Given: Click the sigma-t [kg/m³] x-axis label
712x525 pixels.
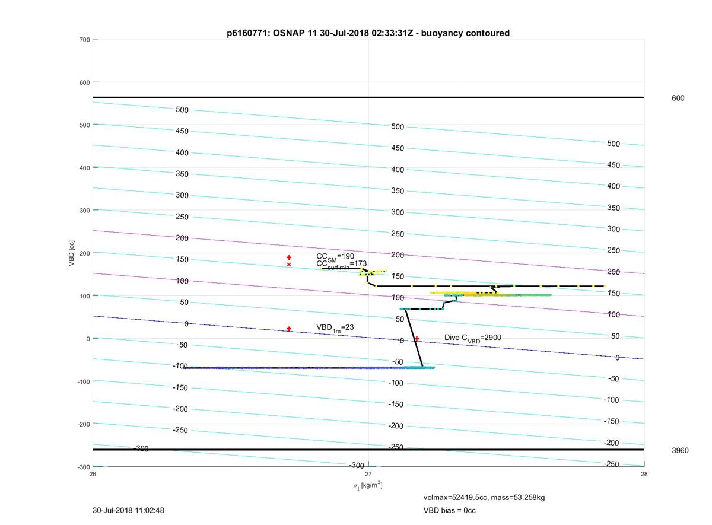Looking at the screenshot, I should click(368, 485).
